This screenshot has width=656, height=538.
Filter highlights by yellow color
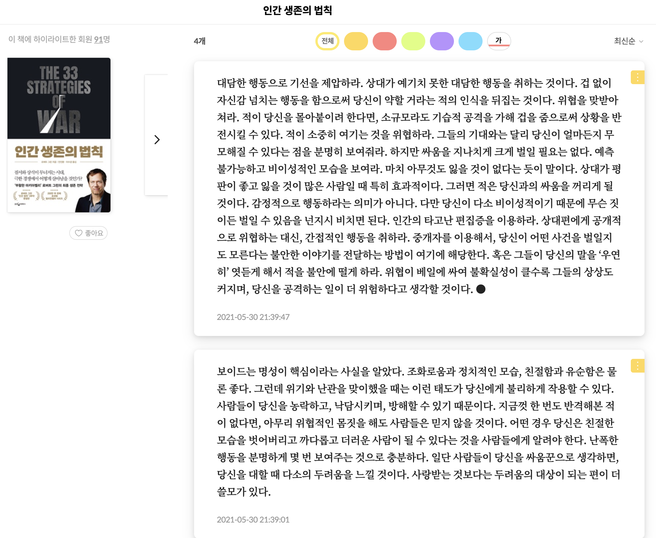[356, 41]
